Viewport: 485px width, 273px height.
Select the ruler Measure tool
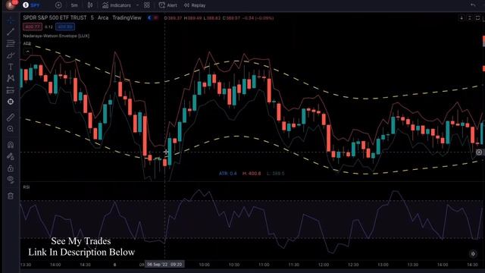click(x=11, y=118)
